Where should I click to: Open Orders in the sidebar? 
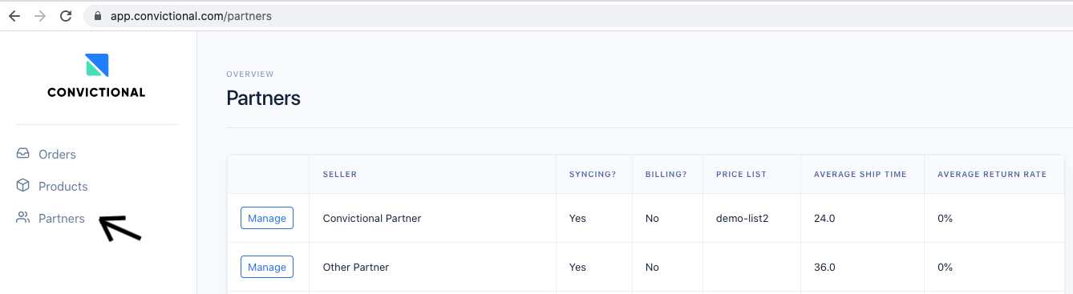(57, 154)
